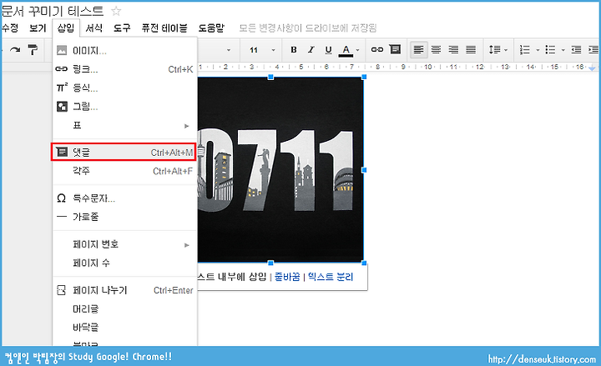Click the right indent marker on ruler
This screenshot has height=366, width=601.
pyautogui.click(x=592, y=68)
